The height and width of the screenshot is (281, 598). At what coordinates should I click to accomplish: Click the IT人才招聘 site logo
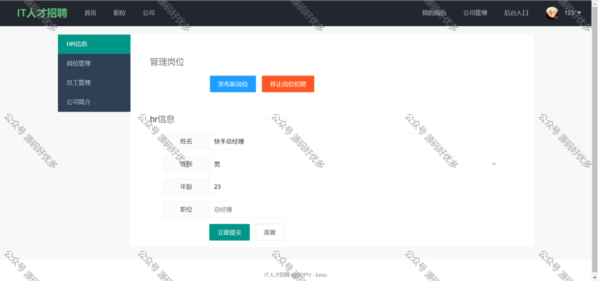pyautogui.click(x=42, y=13)
